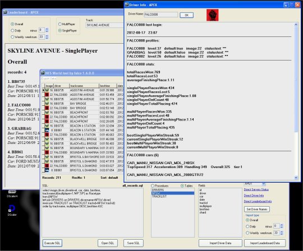Viewport: 303px width, 251px height.
Task: Select DRIVERS in the tables list
Action: [x=173, y=190]
